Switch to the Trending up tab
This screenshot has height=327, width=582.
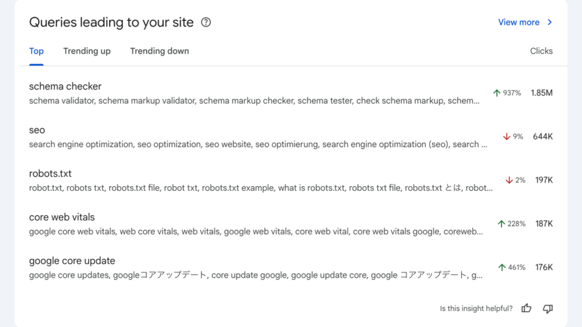coord(86,51)
